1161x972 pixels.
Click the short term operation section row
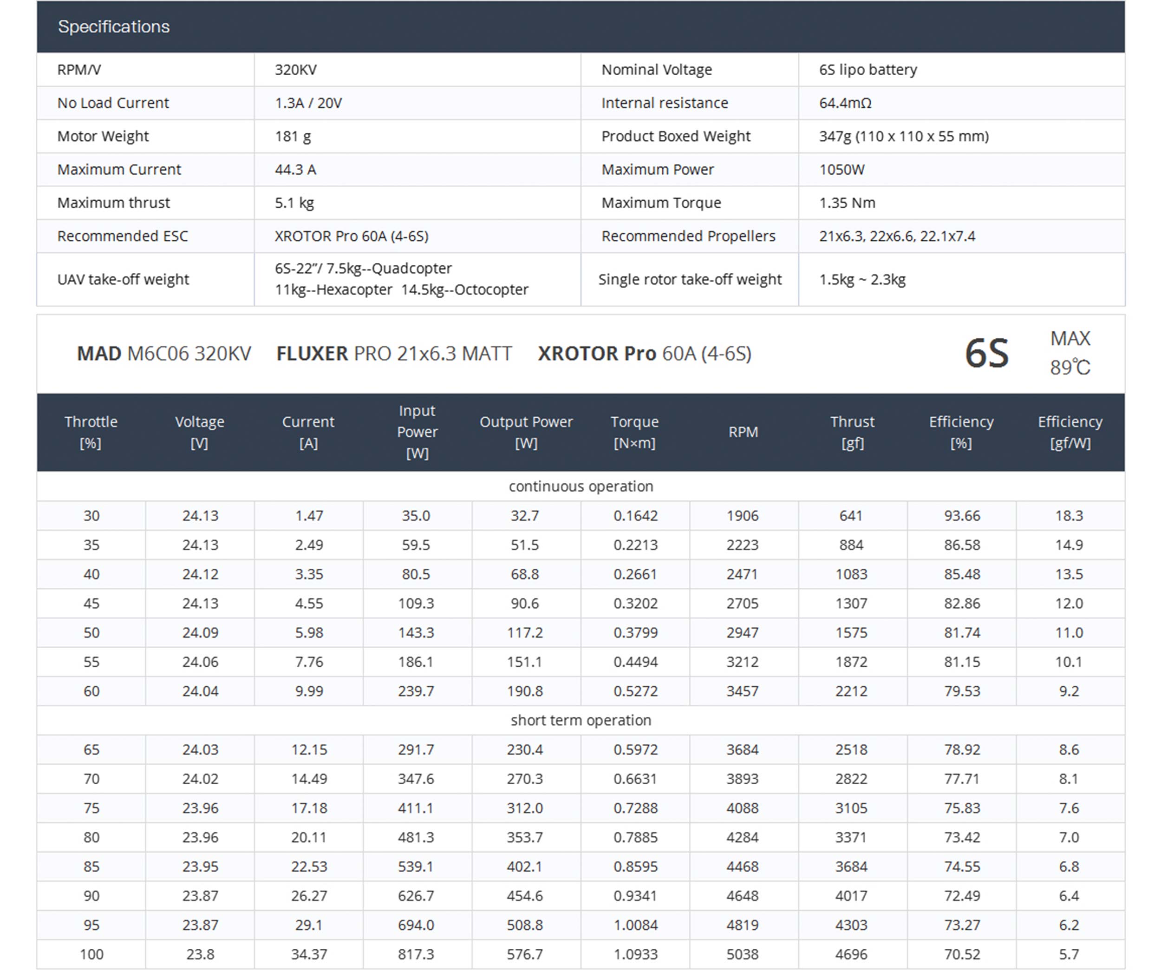[580, 720]
